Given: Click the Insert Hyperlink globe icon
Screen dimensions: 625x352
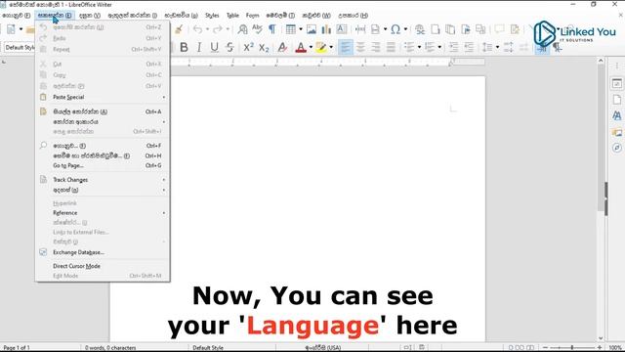Looking at the screenshot, I should pos(419,29).
